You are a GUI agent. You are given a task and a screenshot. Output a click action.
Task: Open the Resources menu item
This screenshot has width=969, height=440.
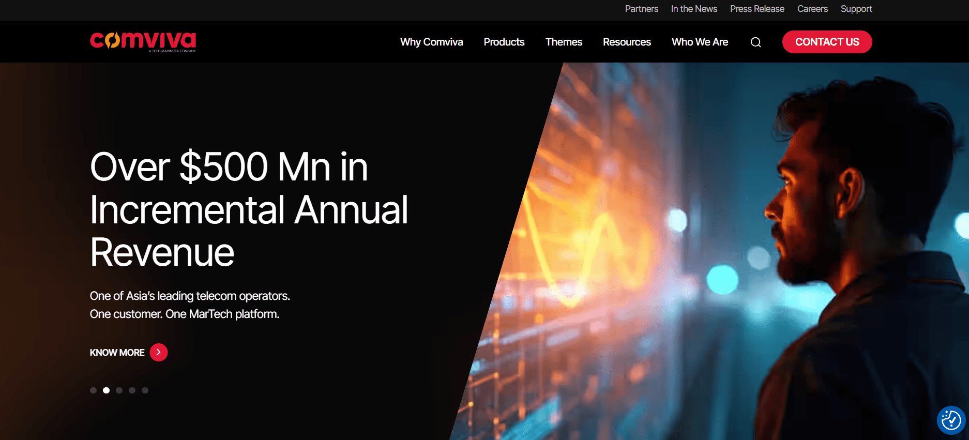pos(626,42)
